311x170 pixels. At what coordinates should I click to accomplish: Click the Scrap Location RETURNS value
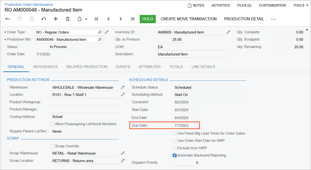73,161
